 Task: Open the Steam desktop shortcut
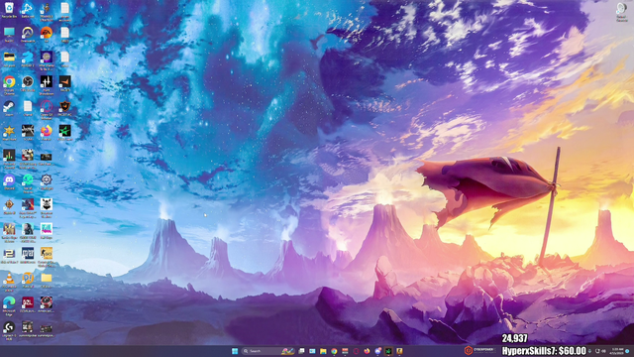pyautogui.click(x=9, y=108)
